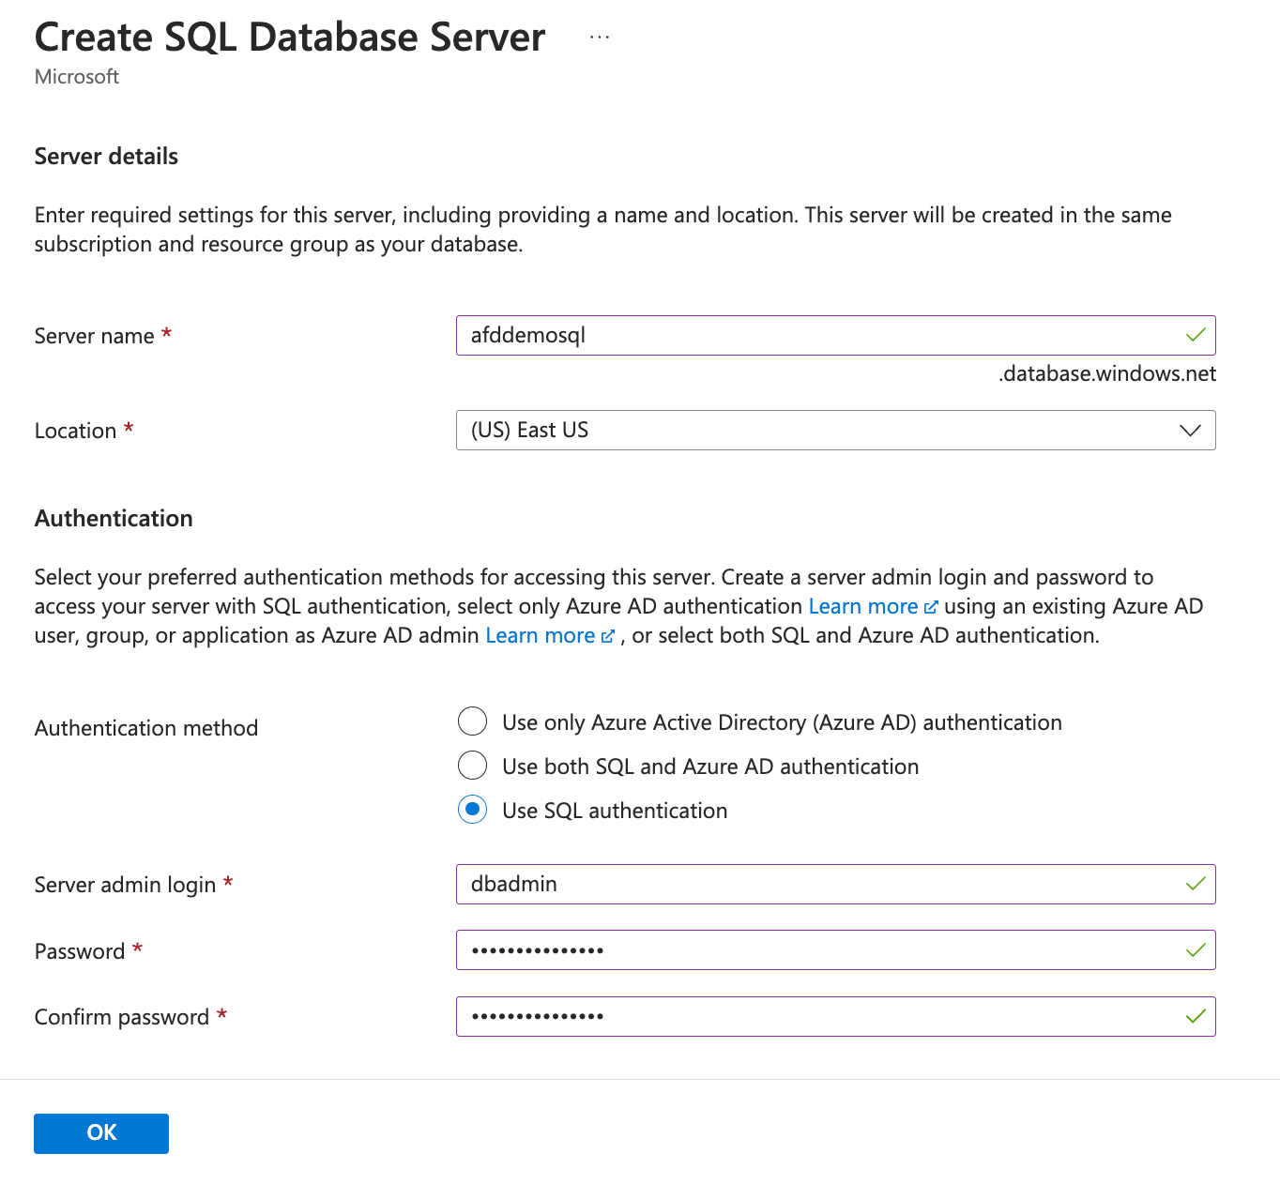Open first Learn more link about Azure AD authentication
Screen dimensions: 1280x1184
862,607
